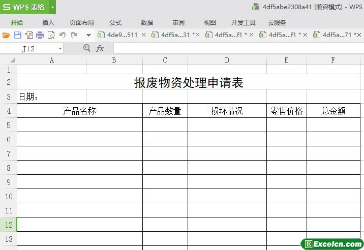Select row 1 header

(9, 70)
